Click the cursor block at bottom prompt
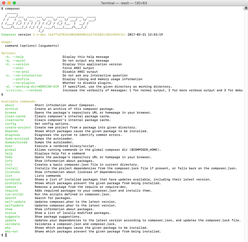The width and height of the screenshot is (248, 242). 6,235
